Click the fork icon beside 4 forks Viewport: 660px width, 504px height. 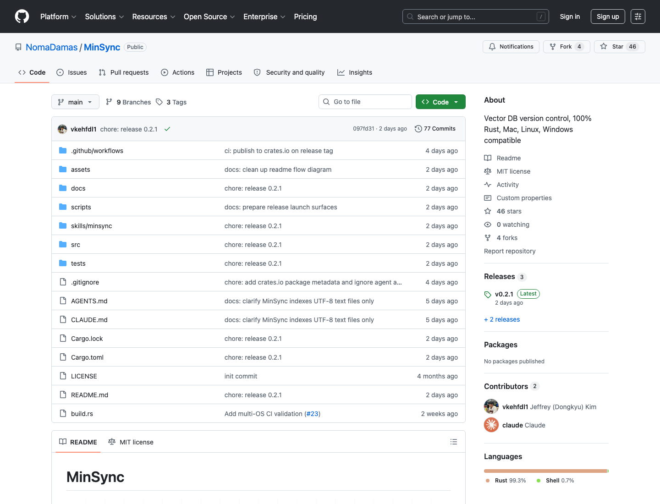tap(488, 238)
